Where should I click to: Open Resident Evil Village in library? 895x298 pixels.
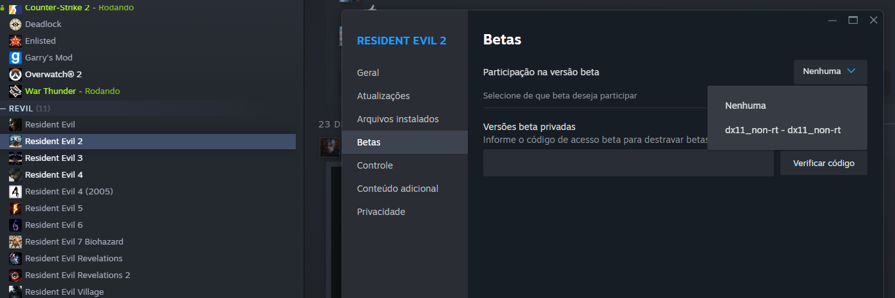pos(63,292)
